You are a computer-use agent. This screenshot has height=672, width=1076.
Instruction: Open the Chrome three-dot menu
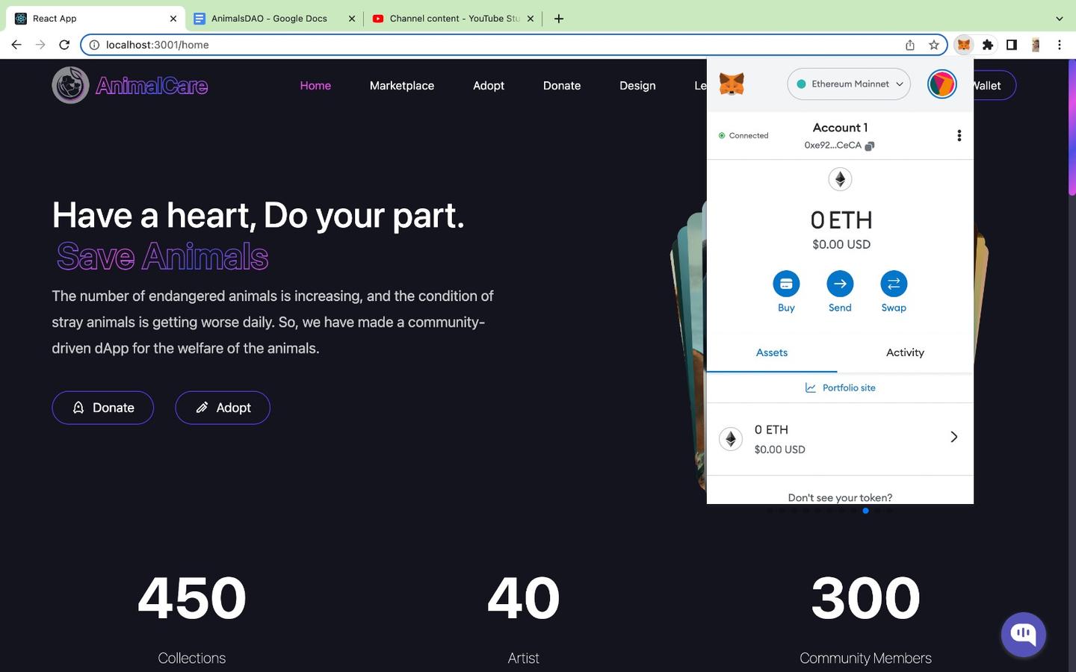1060,45
